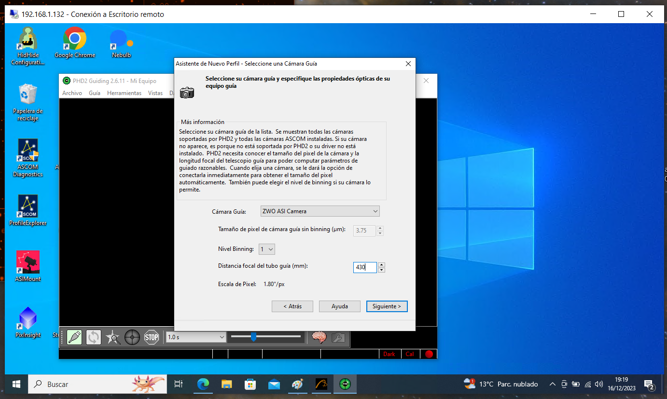Open the Archivo menu in PHD2
Viewport: 667px width, 399px height.
(72, 93)
